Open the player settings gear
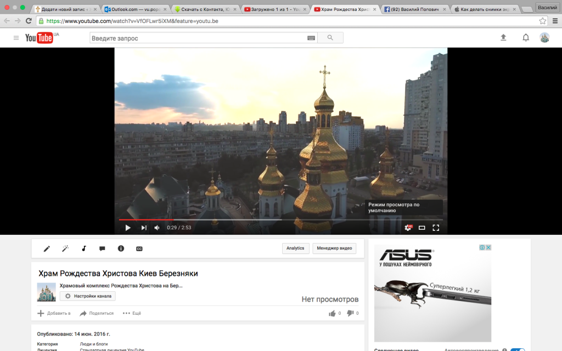This screenshot has height=351, width=562. (408, 228)
